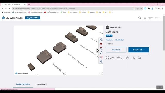The image size is (165, 93).
Task: Click the share page icon in address bar
Action: [138, 9]
